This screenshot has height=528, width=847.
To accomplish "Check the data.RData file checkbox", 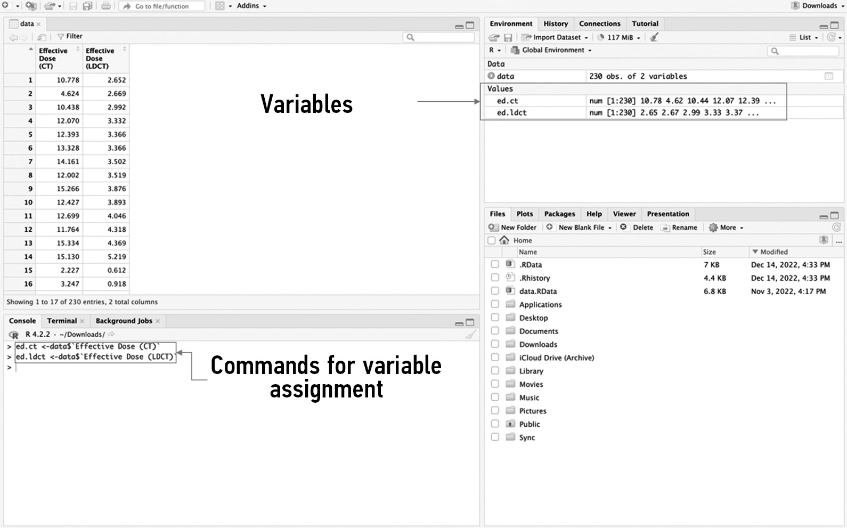I will click(495, 291).
